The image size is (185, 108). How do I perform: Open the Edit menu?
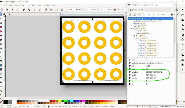click(6, 5)
